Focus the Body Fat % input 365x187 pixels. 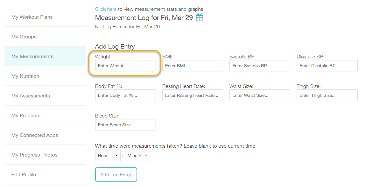(125, 95)
